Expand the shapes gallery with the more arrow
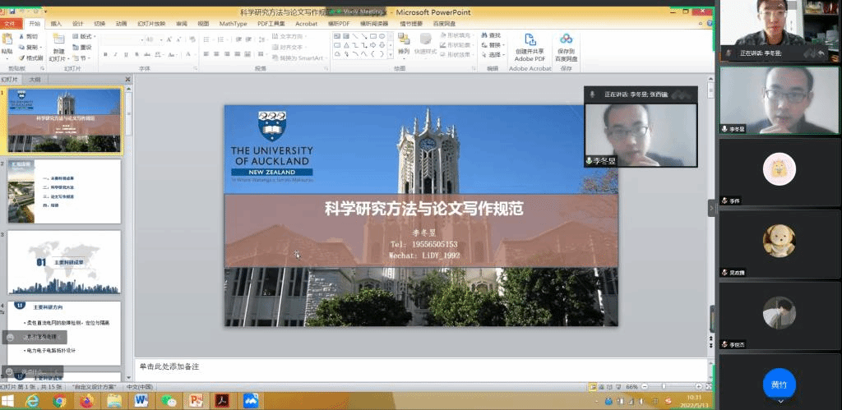The height and width of the screenshot is (410, 842). tap(391, 55)
